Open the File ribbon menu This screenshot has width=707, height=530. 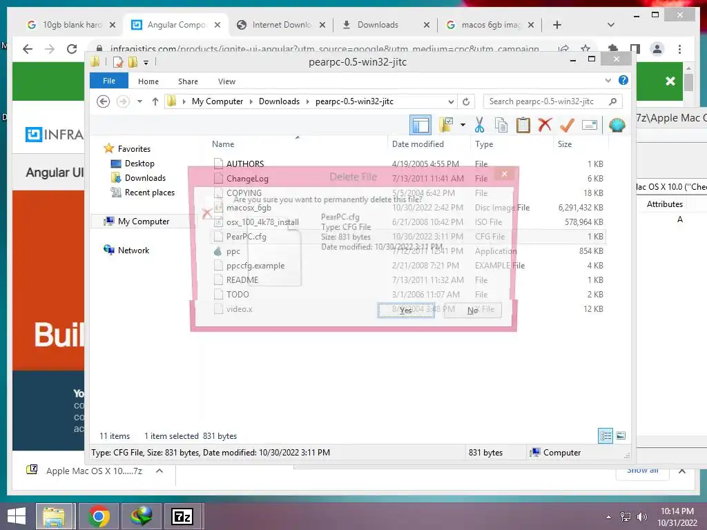click(x=109, y=81)
